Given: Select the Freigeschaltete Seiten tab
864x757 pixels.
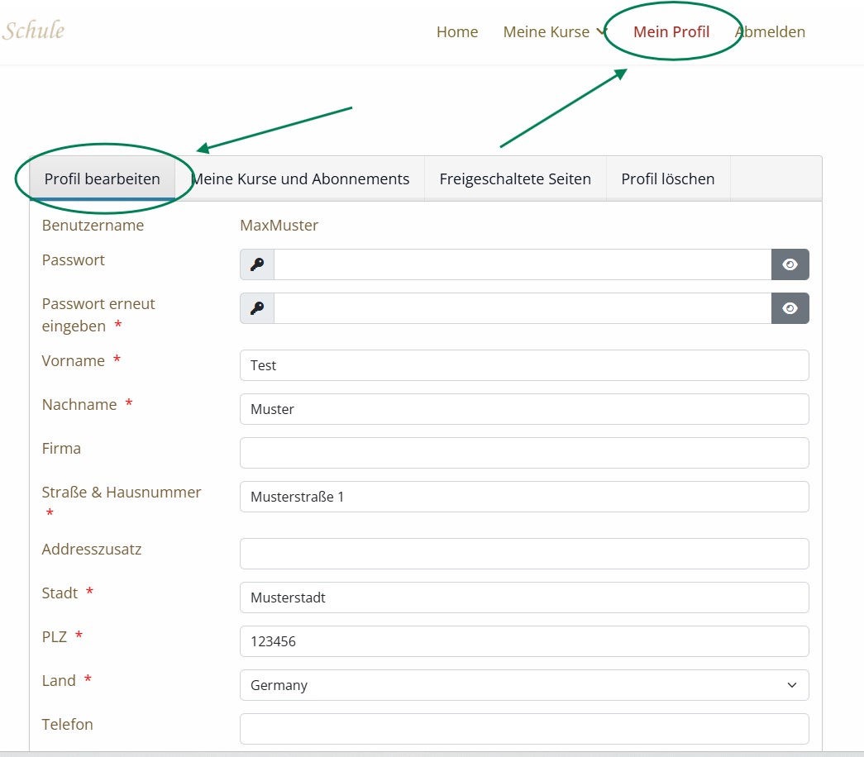Looking at the screenshot, I should tap(515, 179).
